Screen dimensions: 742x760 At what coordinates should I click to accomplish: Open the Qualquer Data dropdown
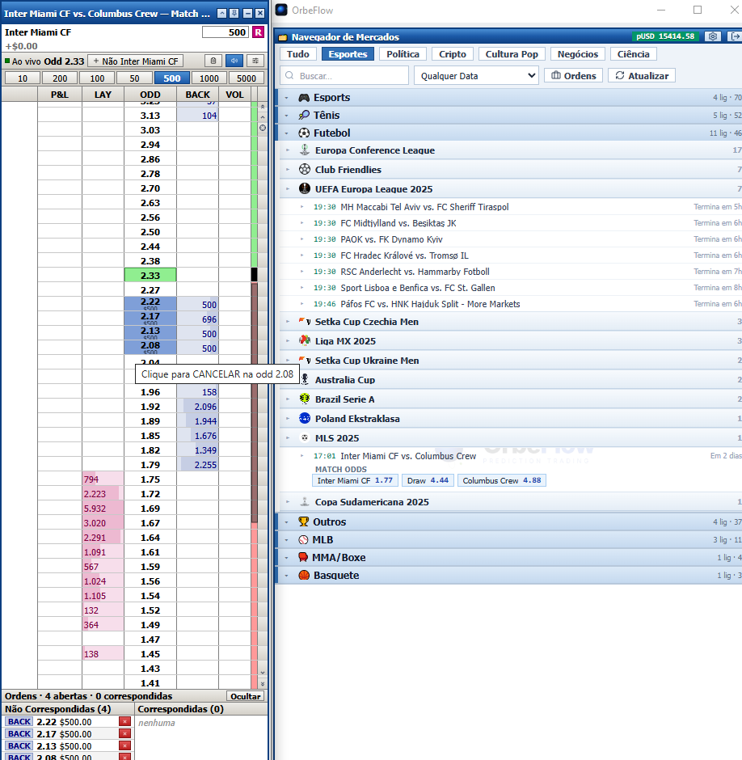pos(476,76)
